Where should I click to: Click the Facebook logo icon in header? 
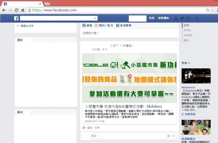click(x=16, y=18)
